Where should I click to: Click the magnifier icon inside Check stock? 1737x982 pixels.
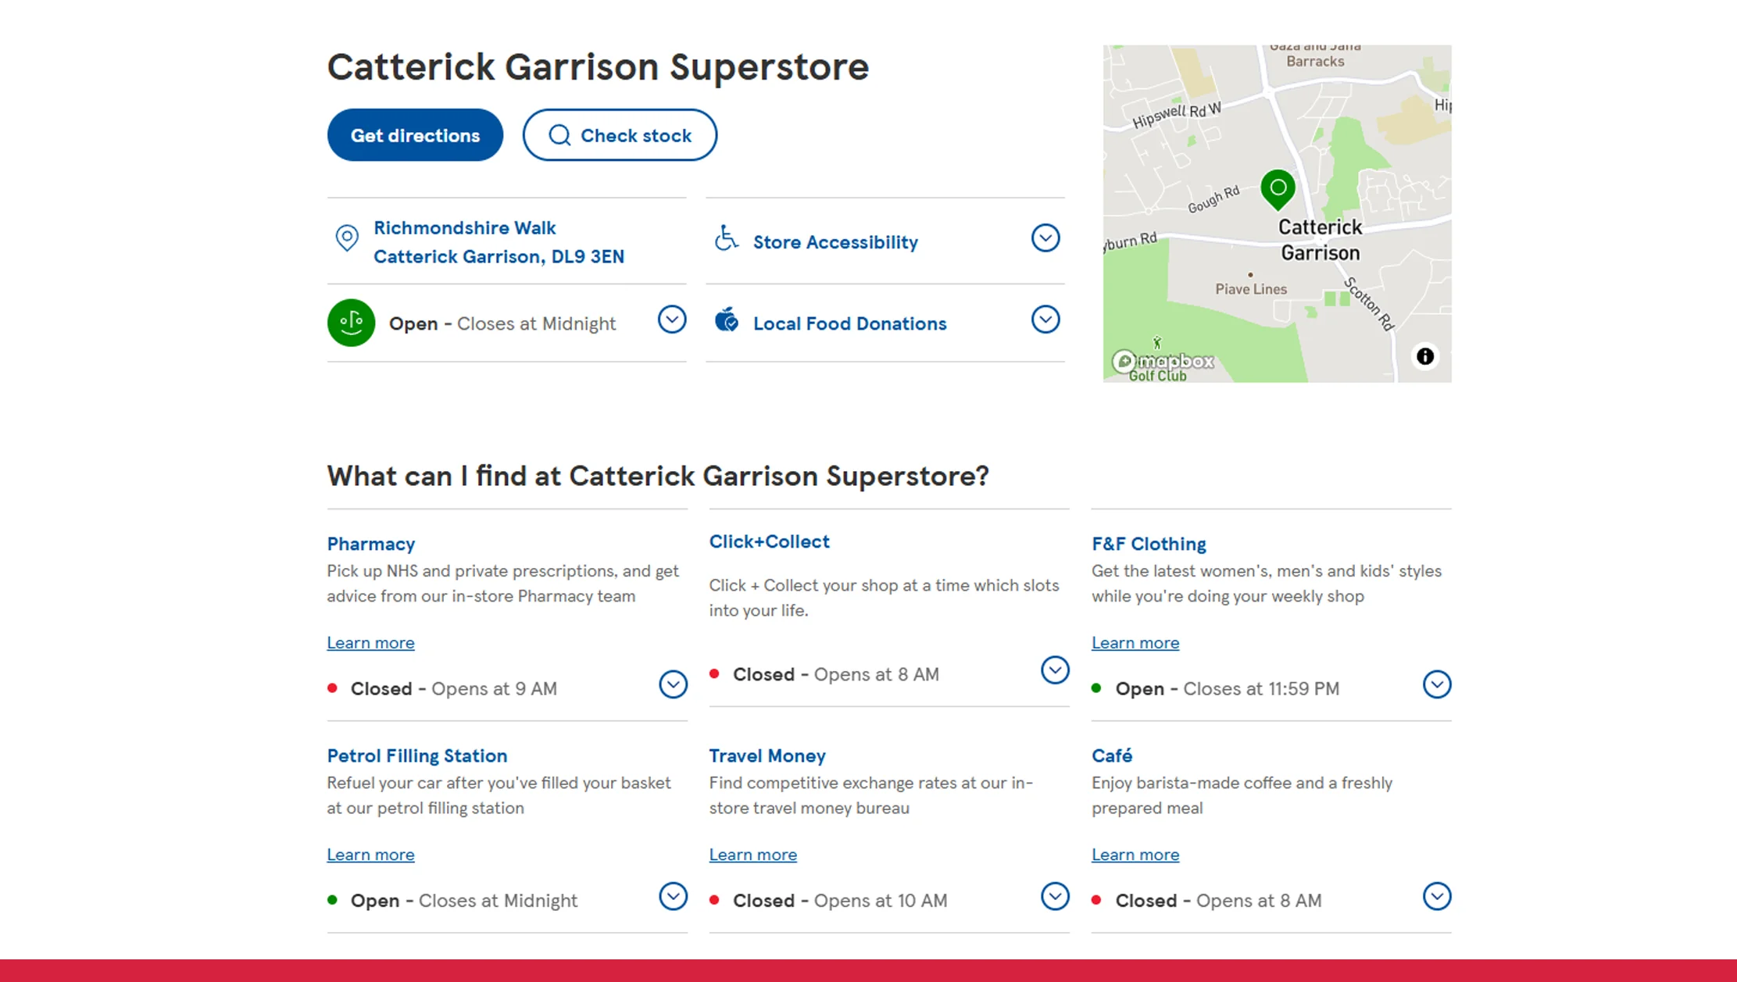coord(559,135)
